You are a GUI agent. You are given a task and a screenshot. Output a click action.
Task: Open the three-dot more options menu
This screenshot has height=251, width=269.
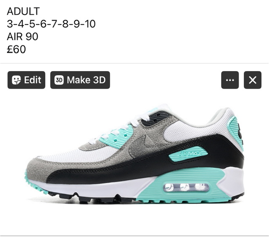coord(230,80)
